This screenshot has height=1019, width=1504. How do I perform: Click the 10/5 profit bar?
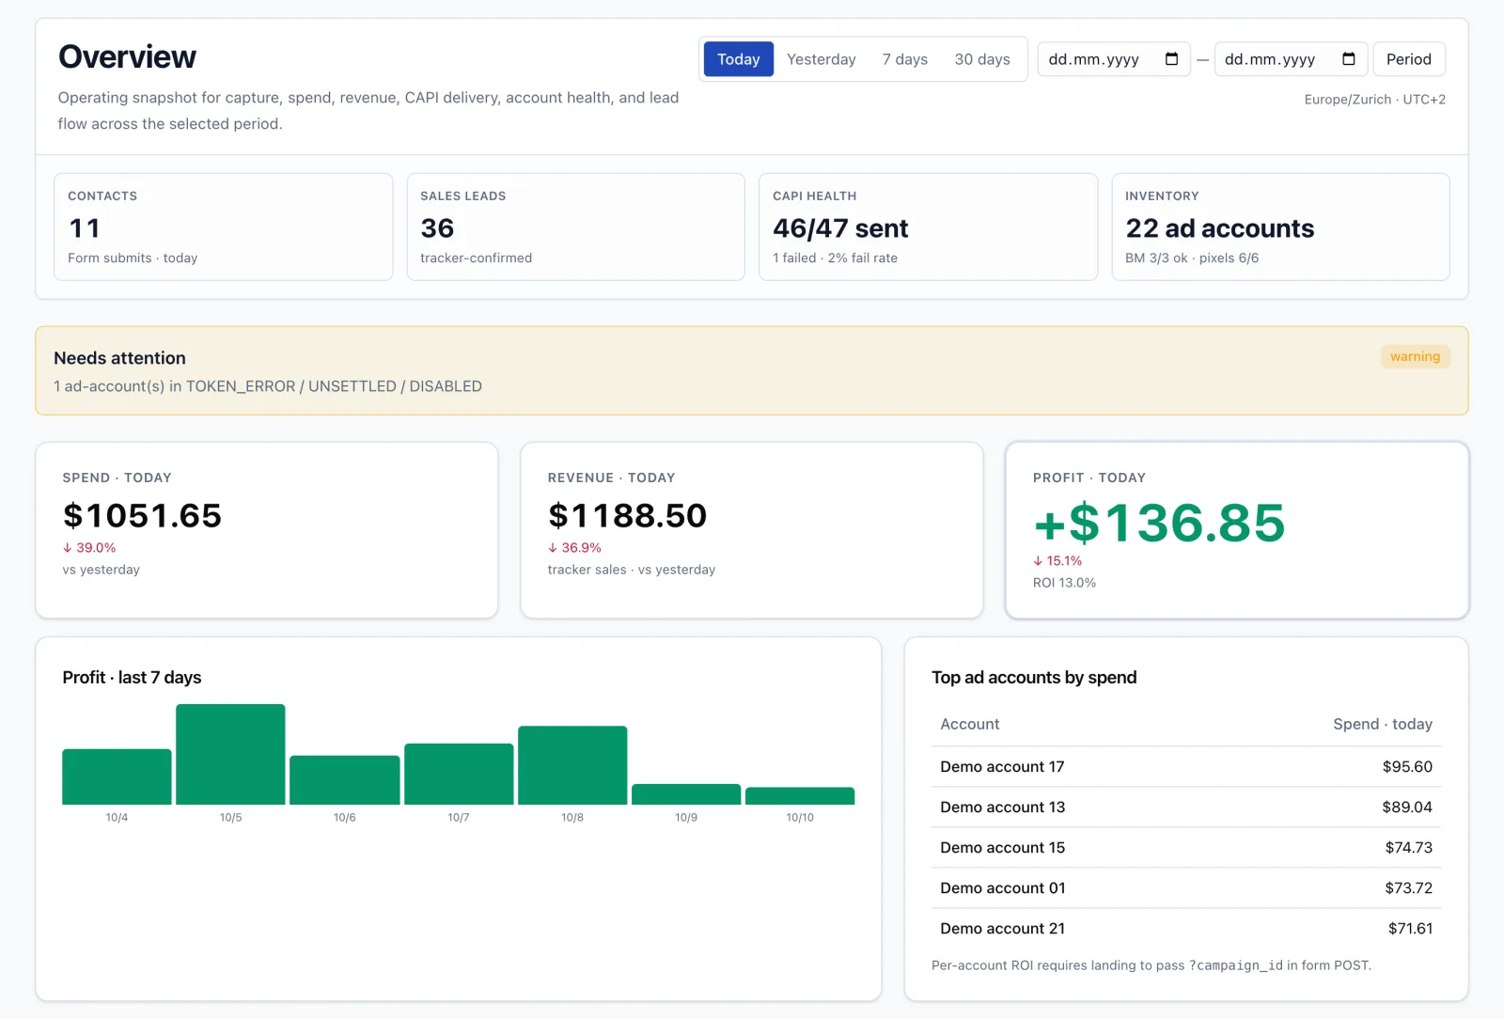tap(230, 754)
